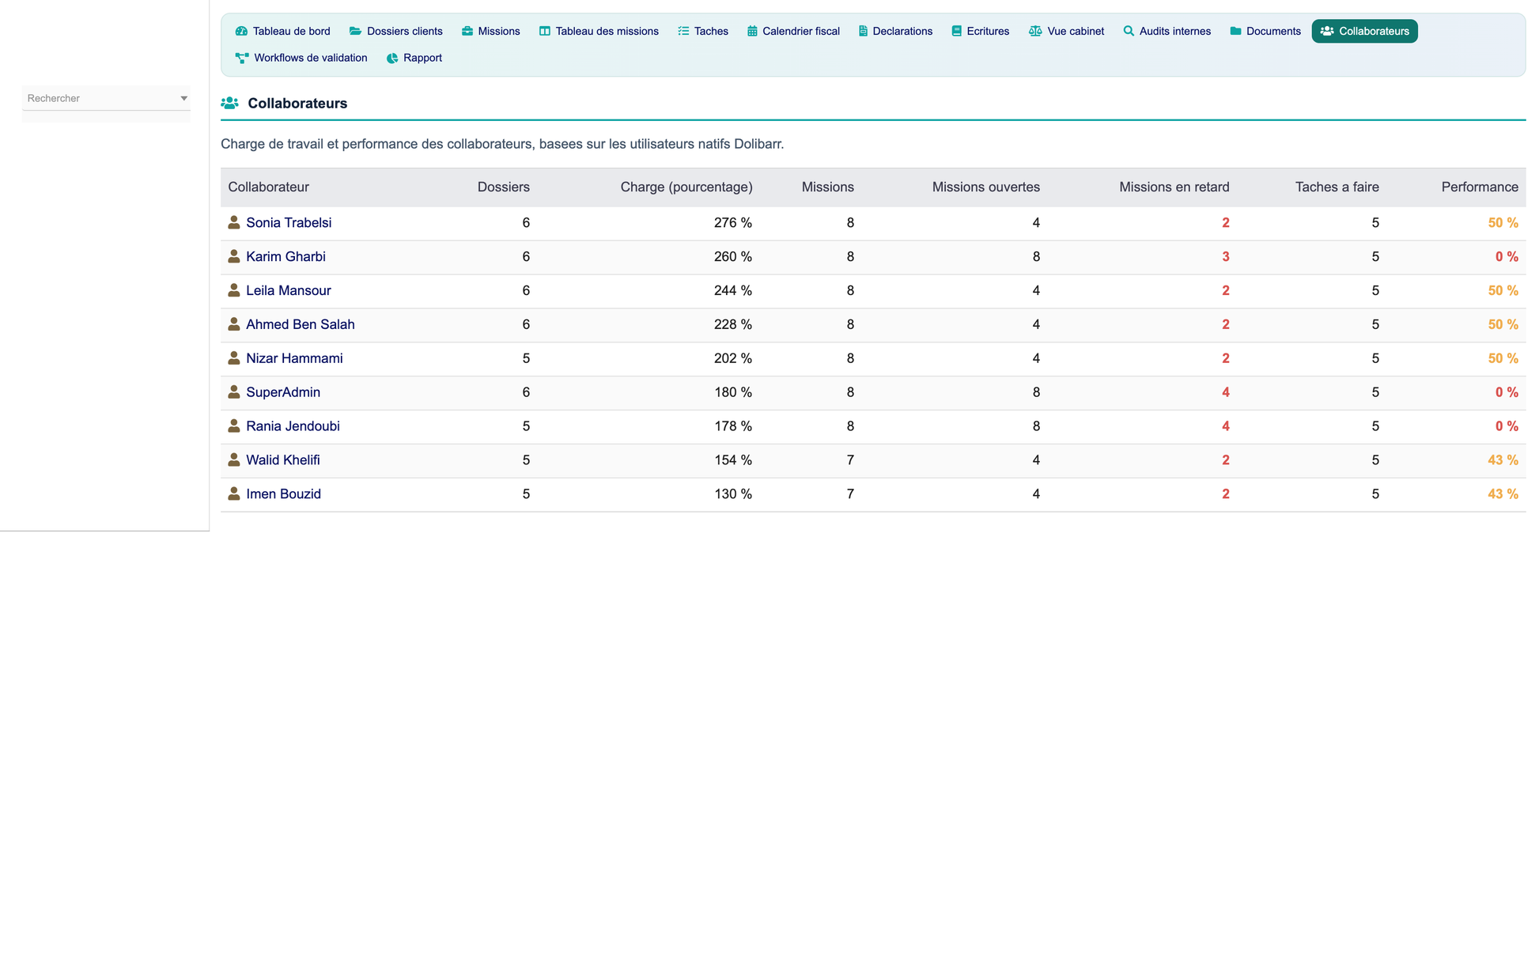This screenshot has height=953, width=1539.
Task: Click the Missions briefcase icon
Action: (x=467, y=32)
